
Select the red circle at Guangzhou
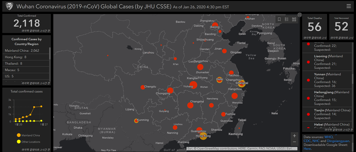[x=199, y=130]
